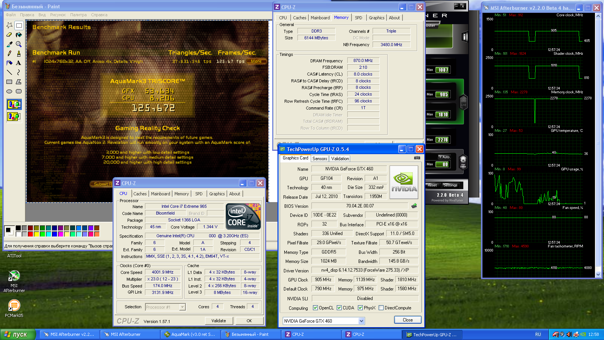The height and width of the screenshot is (340, 604).
Task: Click the Afterburner monitor scrollbar down arrow
Action: (598, 275)
